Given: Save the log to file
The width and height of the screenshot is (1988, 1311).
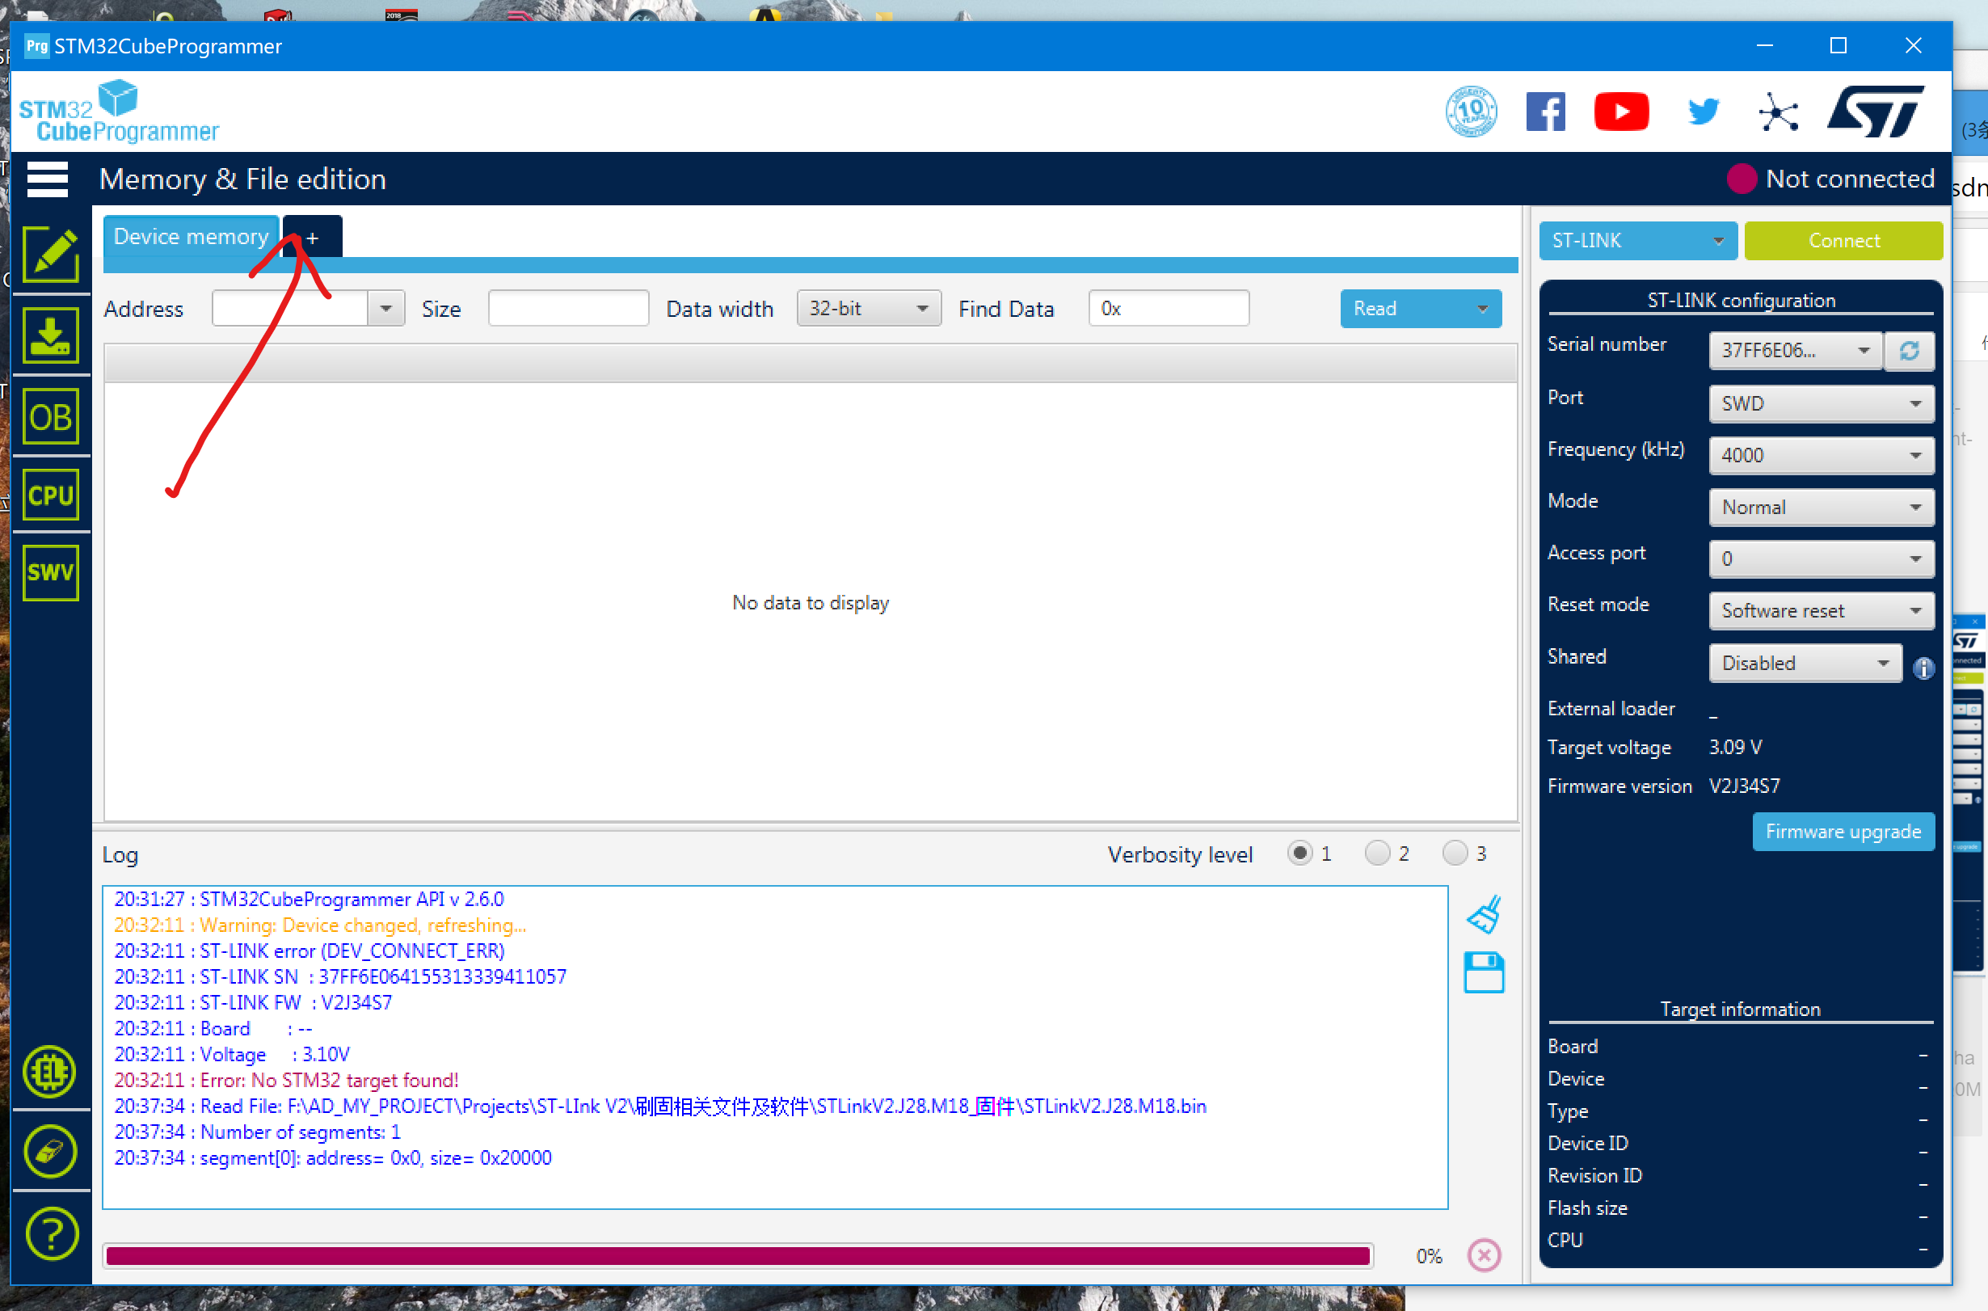Looking at the screenshot, I should [1483, 972].
